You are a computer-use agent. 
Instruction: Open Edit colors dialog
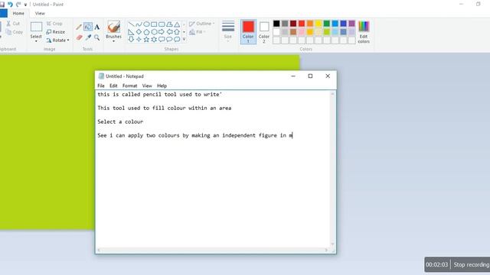[x=364, y=32]
